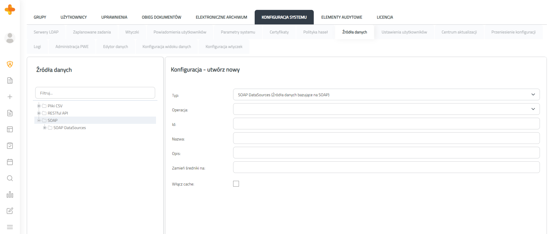Switch to the UPRAWNIENIA tab

point(114,17)
